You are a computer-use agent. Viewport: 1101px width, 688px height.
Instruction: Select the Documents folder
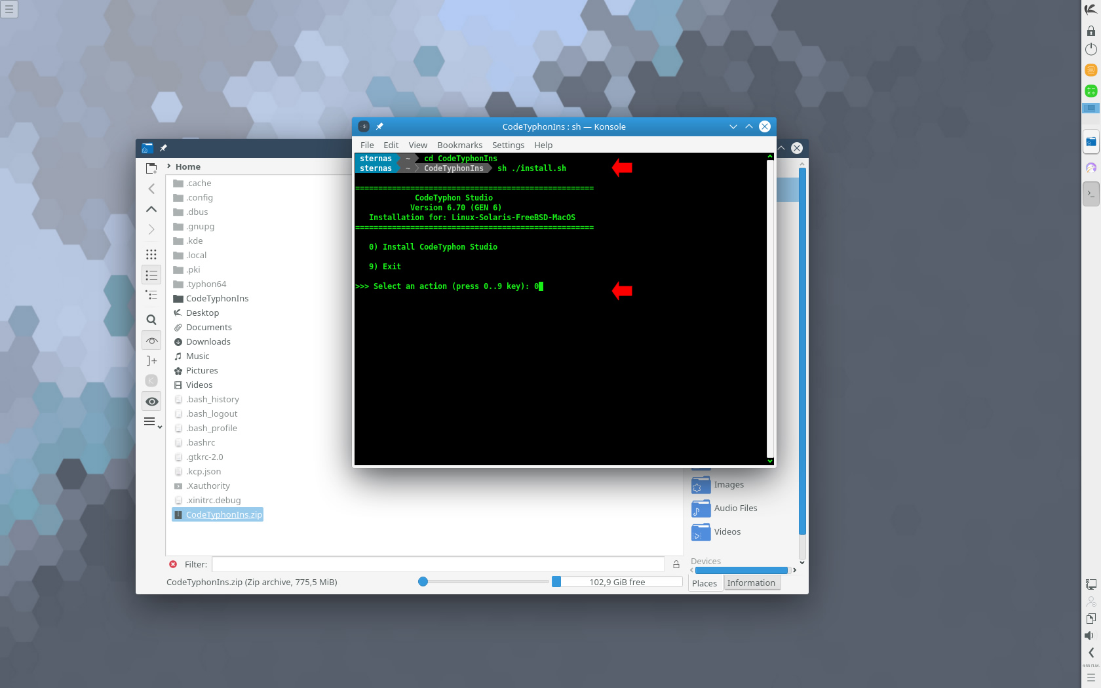202,328
